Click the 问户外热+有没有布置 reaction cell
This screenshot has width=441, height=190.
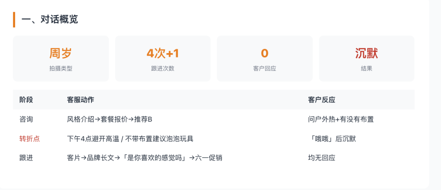(x=341, y=119)
